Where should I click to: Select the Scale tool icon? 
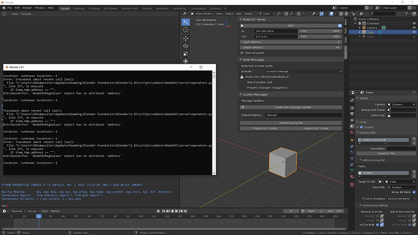point(186,54)
